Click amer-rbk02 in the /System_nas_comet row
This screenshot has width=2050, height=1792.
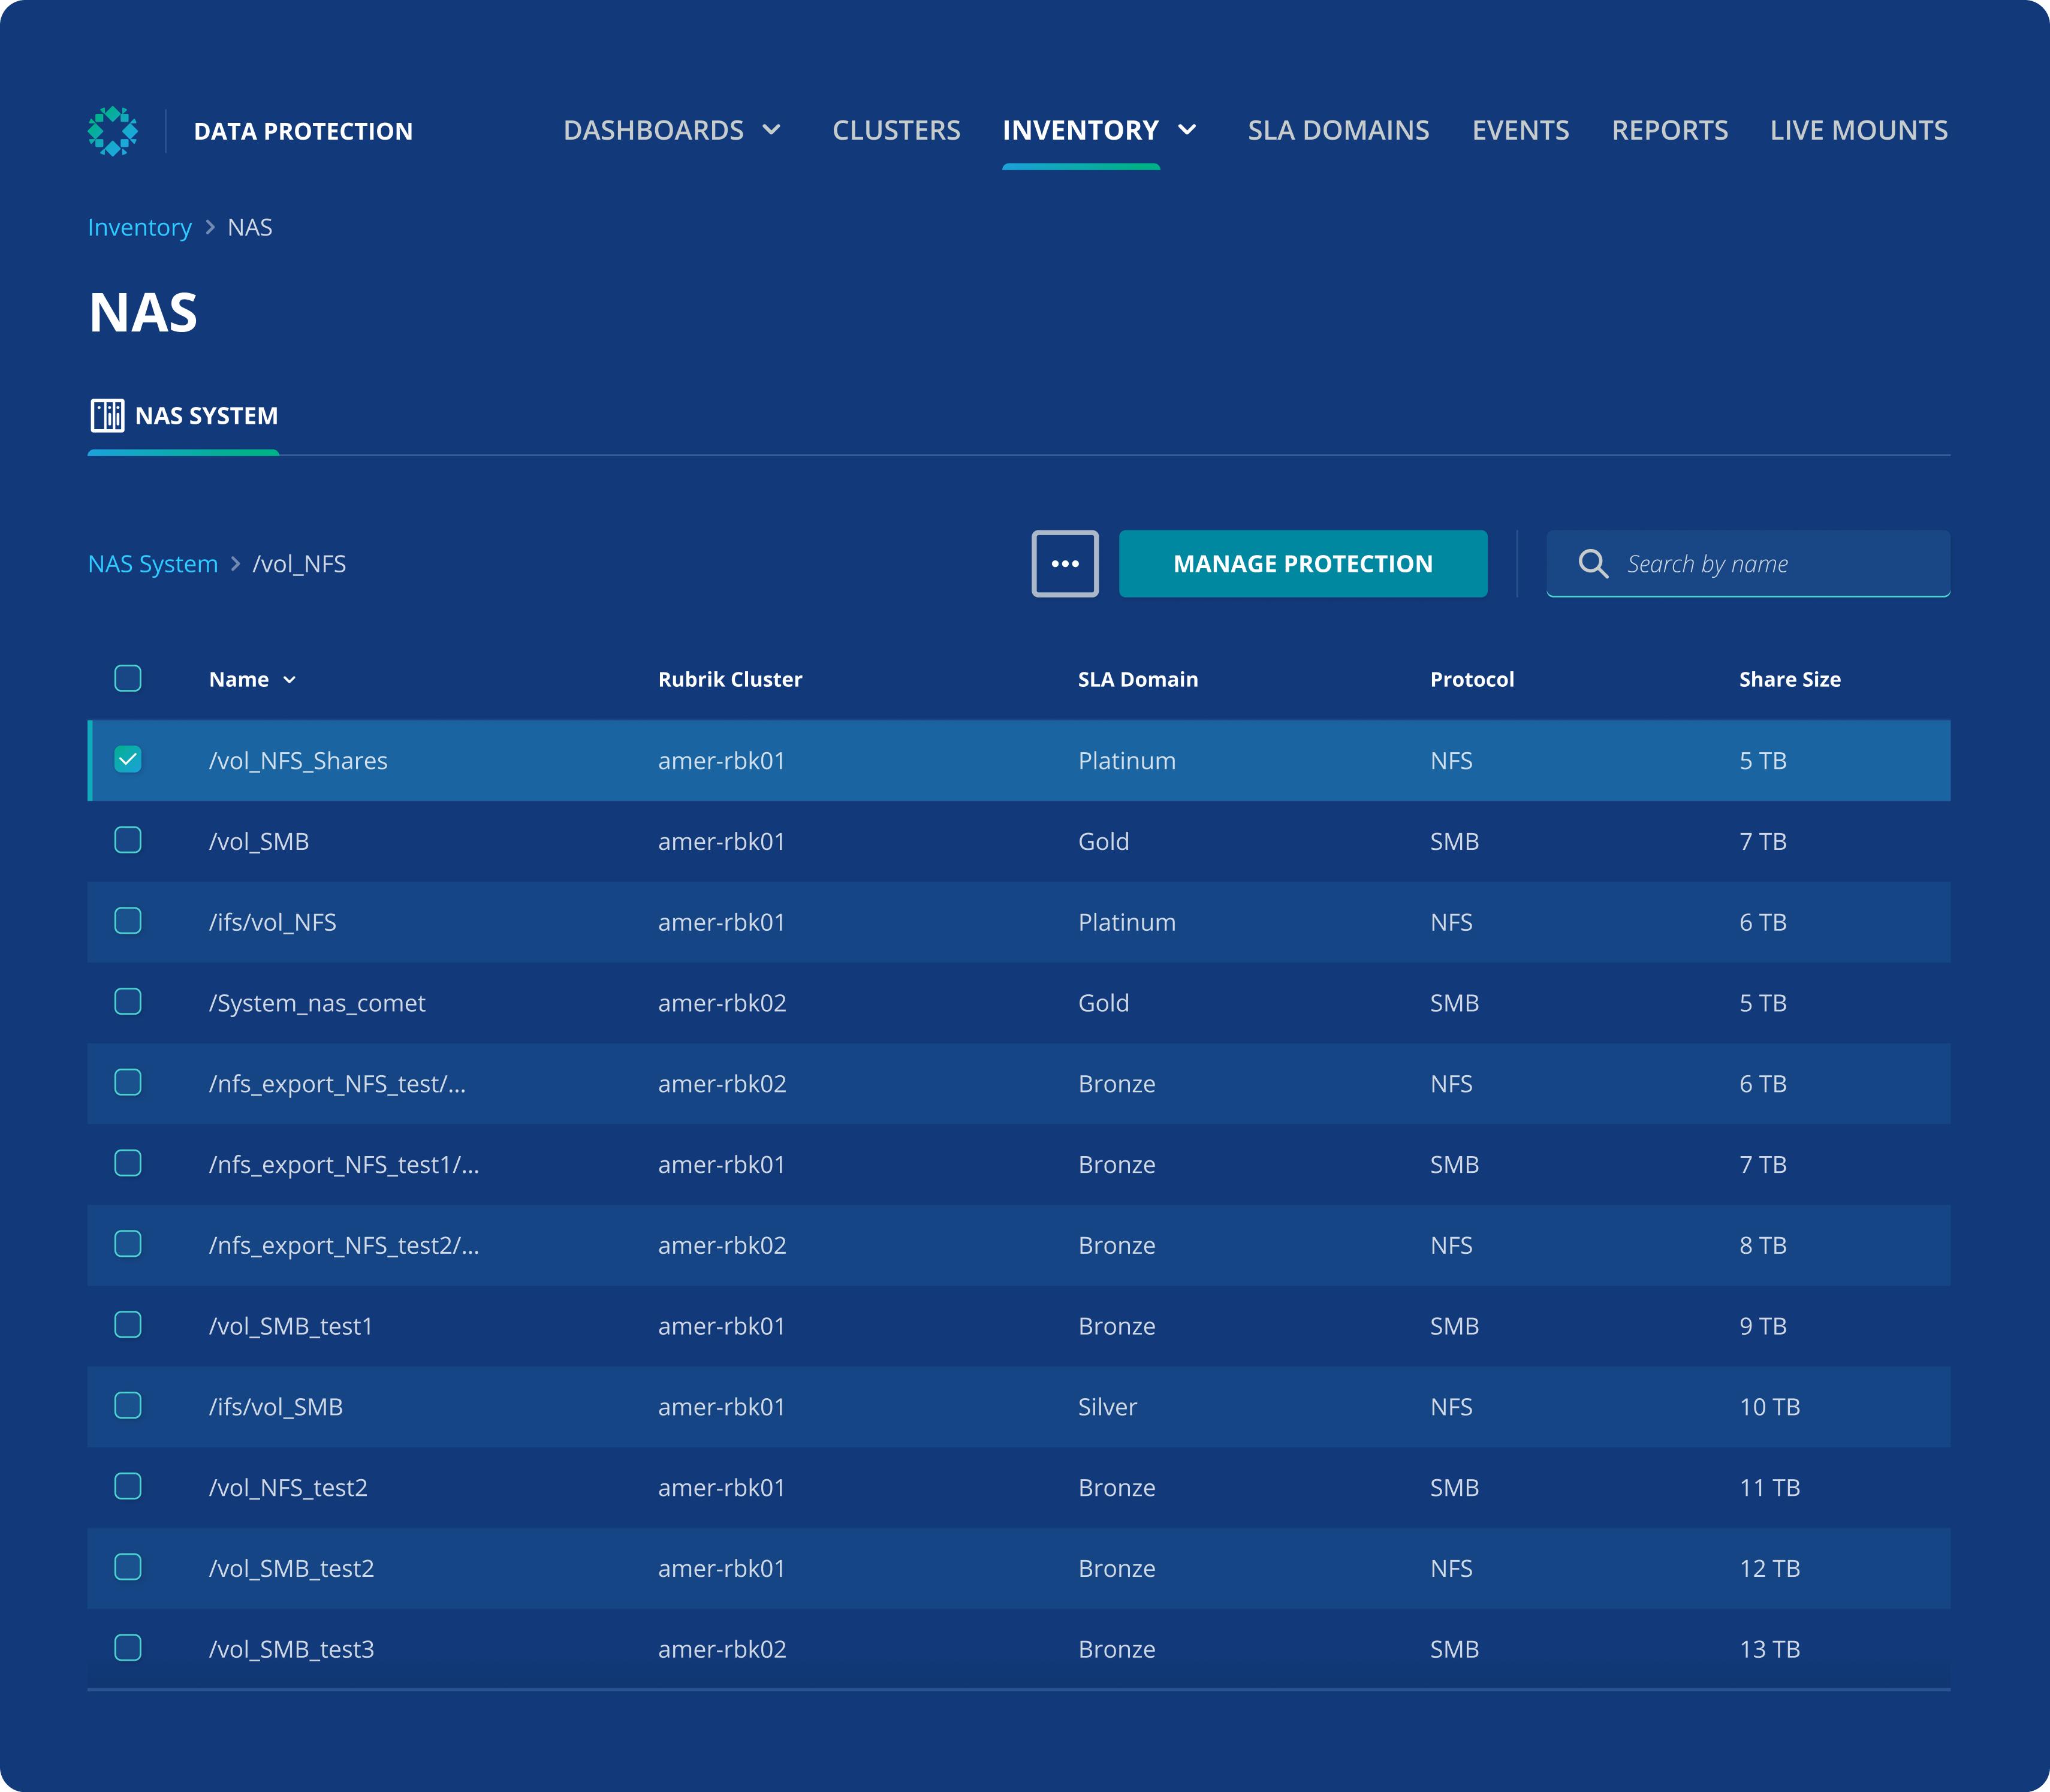click(x=722, y=1003)
